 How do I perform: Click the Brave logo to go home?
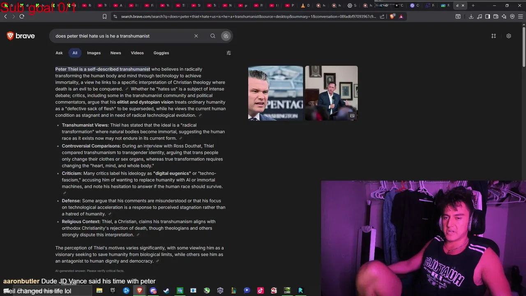(x=21, y=36)
